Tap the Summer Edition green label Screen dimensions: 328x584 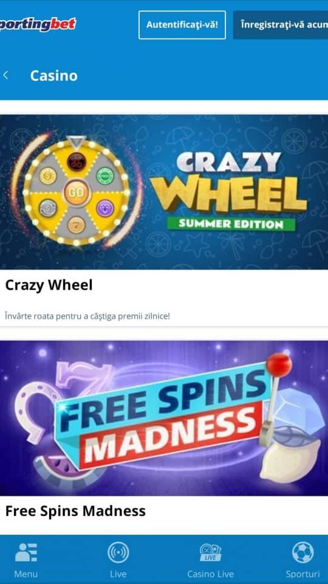231,224
